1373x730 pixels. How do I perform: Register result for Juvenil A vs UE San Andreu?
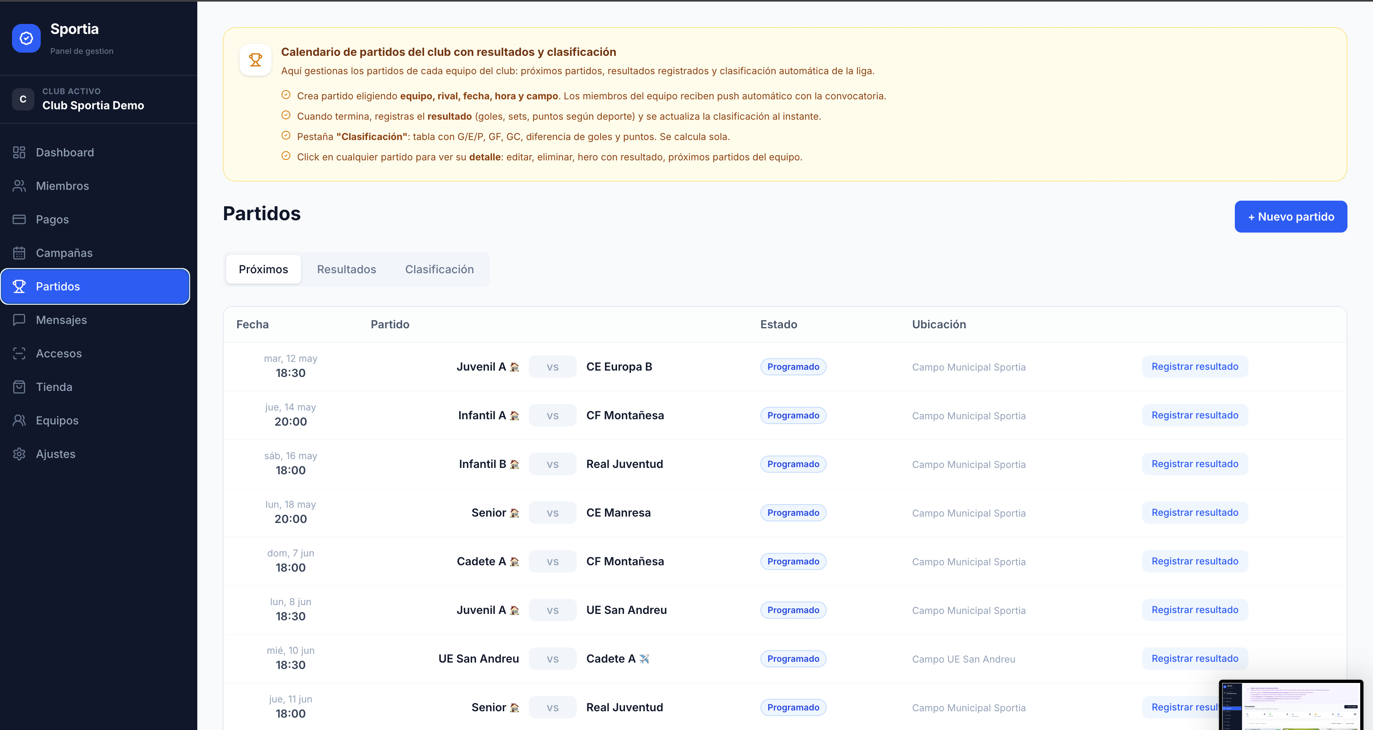(1194, 610)
